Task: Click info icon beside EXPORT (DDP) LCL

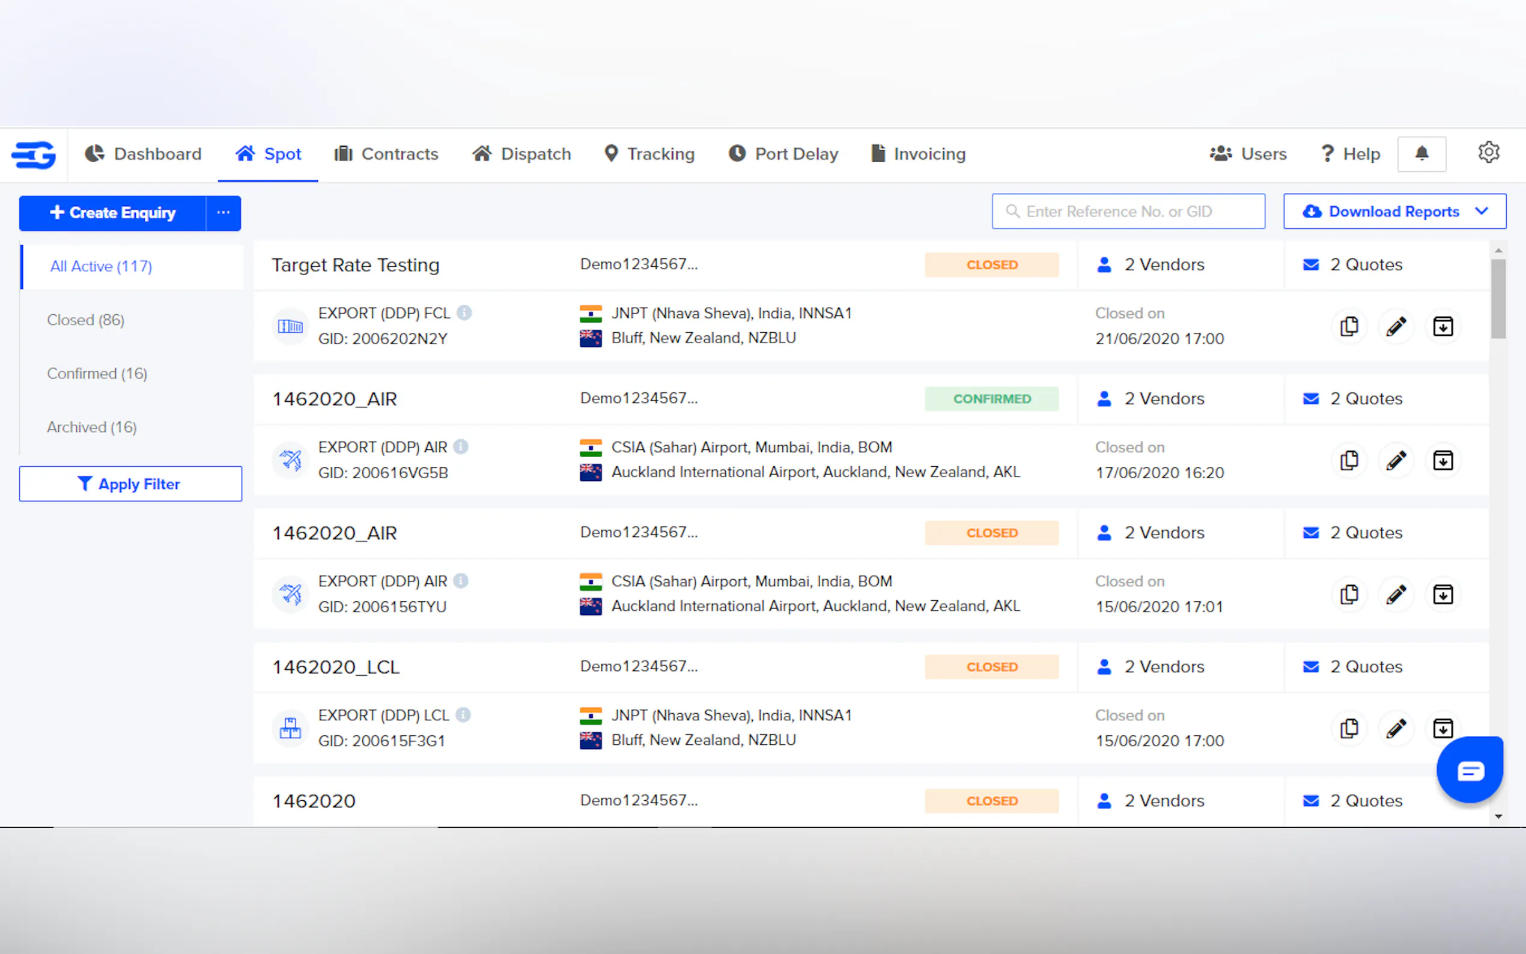Action: (x=463, y=715)
